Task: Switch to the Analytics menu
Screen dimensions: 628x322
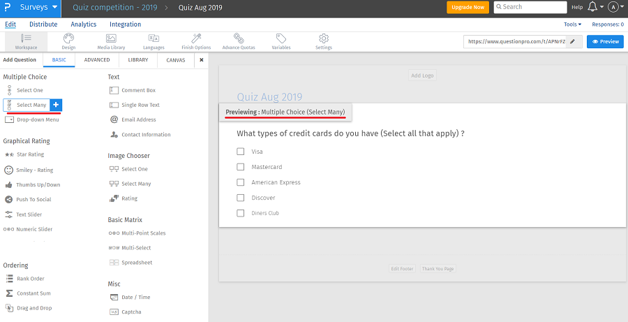Action: pos(83,24)
